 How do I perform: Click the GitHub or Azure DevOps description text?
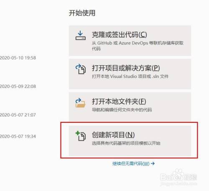coord(138,46)
